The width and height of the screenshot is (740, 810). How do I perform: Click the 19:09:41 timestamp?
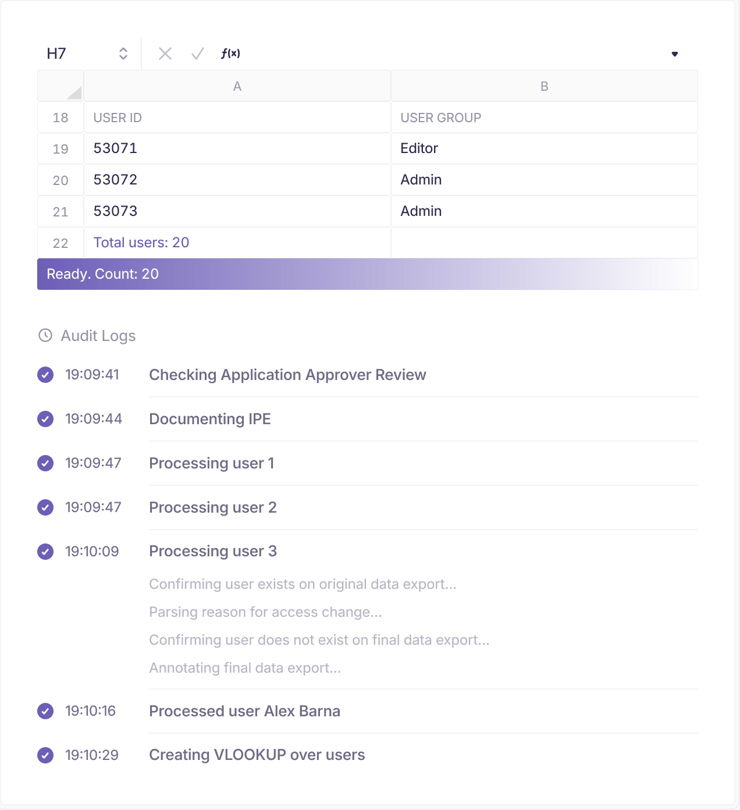(92, 375)
